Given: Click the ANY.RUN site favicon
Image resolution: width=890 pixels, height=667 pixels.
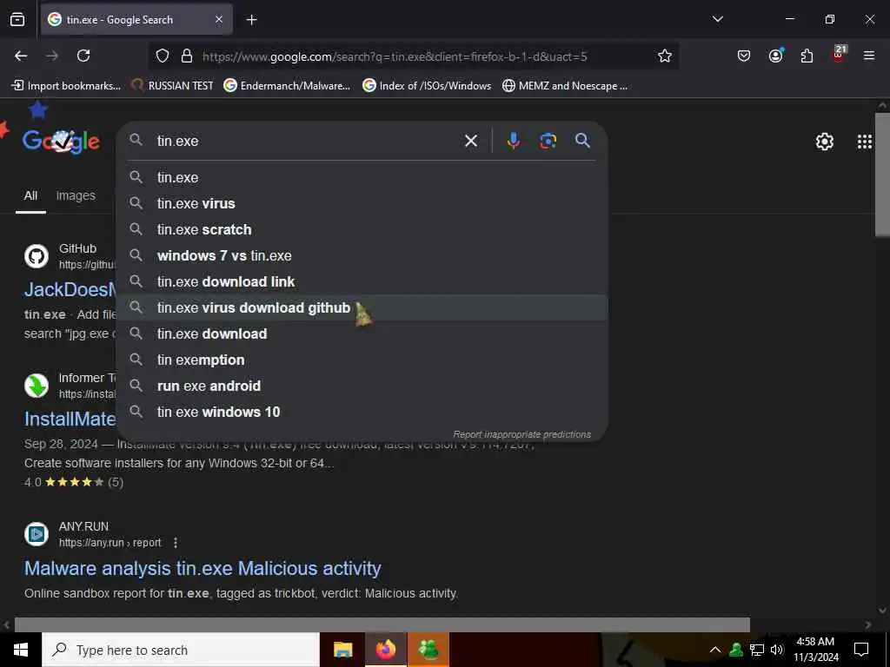Looking at the screenshot, I should tap(37, 534).
